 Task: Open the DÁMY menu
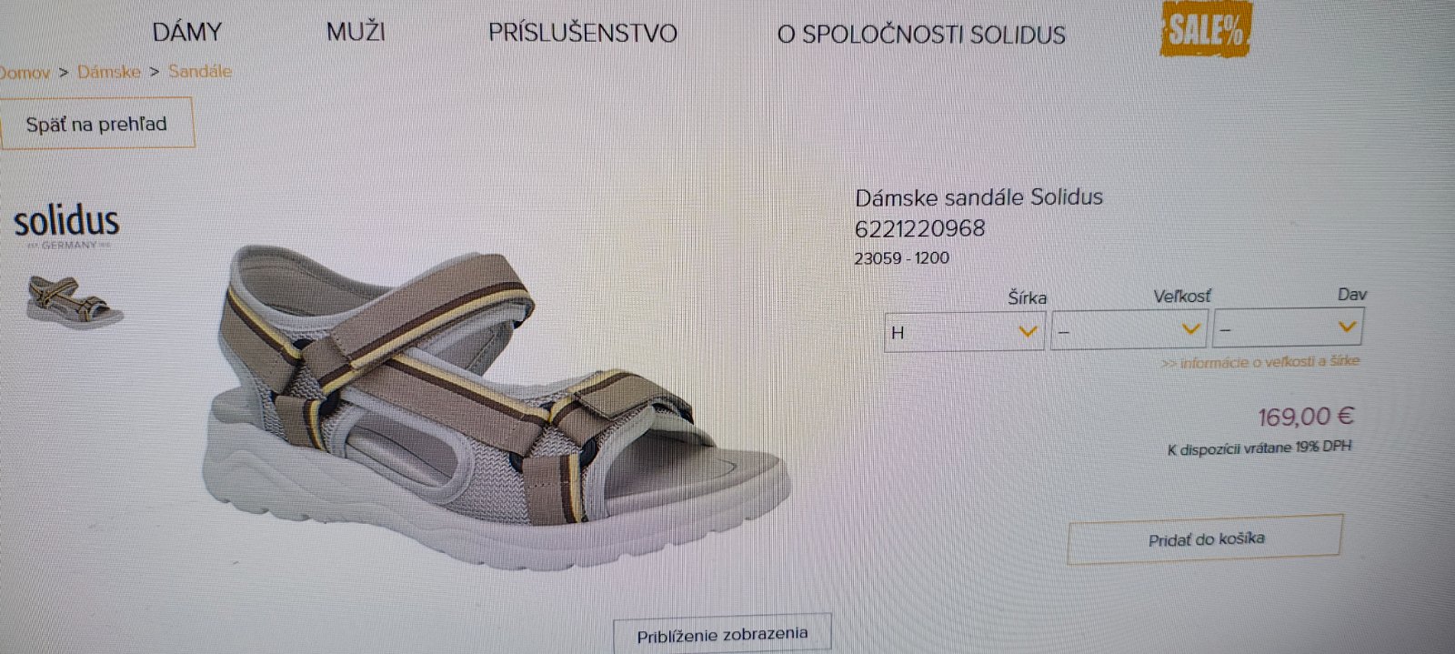click(186, 32)
